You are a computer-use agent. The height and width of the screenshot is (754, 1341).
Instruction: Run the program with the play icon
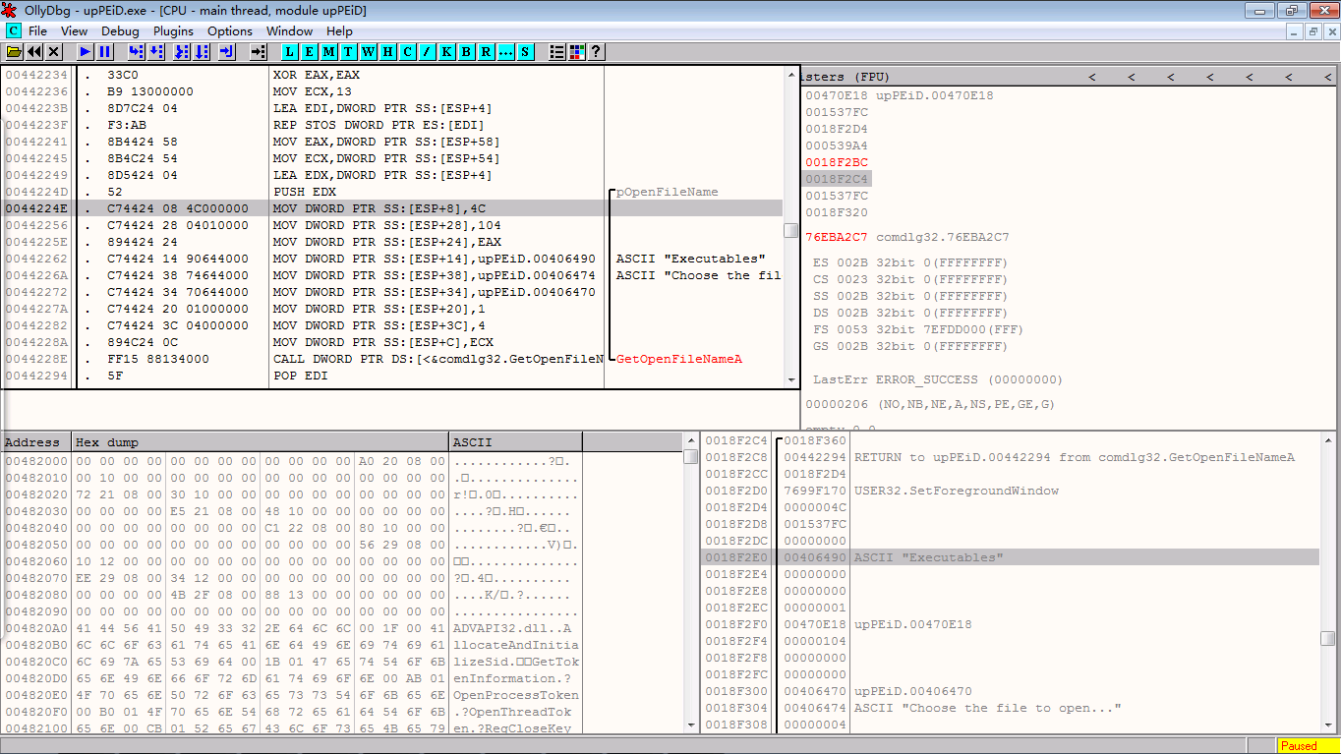point(85,51)
